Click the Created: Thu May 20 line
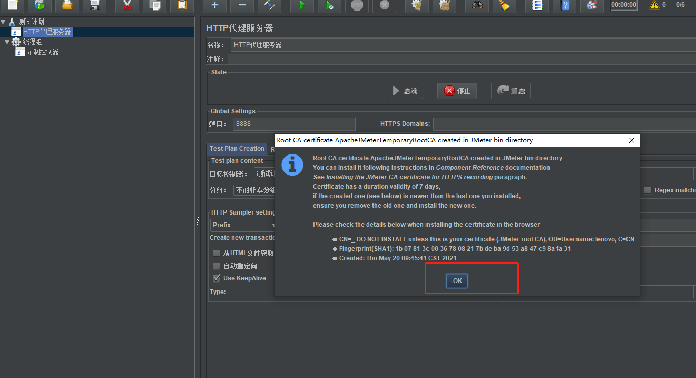 [398, 258]
